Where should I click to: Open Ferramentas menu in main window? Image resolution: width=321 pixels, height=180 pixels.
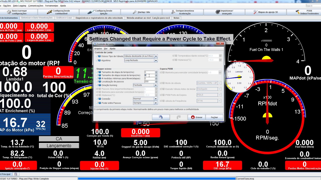[52, 5]
